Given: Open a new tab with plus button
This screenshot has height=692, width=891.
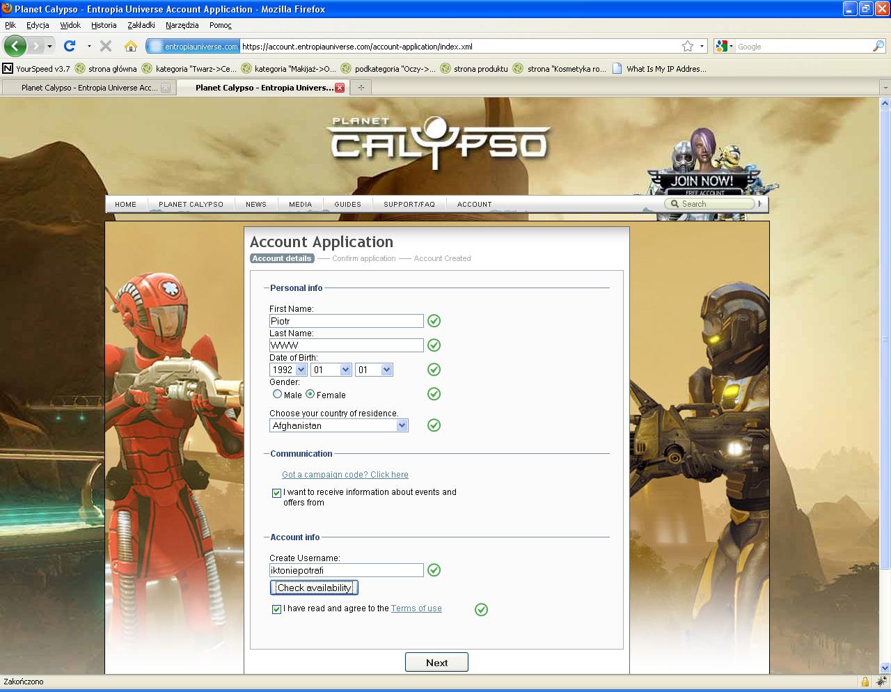Looking at the screenshot, I should pyautogui.click(x=361, y=88).
